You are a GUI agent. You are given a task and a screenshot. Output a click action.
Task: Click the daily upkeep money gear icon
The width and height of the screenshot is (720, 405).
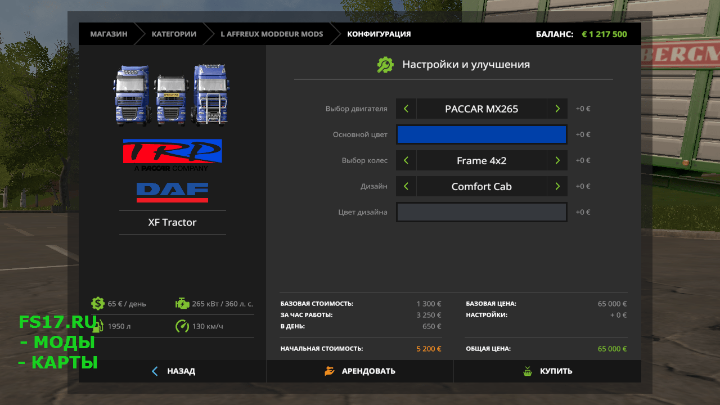click(x=98, y=304)
